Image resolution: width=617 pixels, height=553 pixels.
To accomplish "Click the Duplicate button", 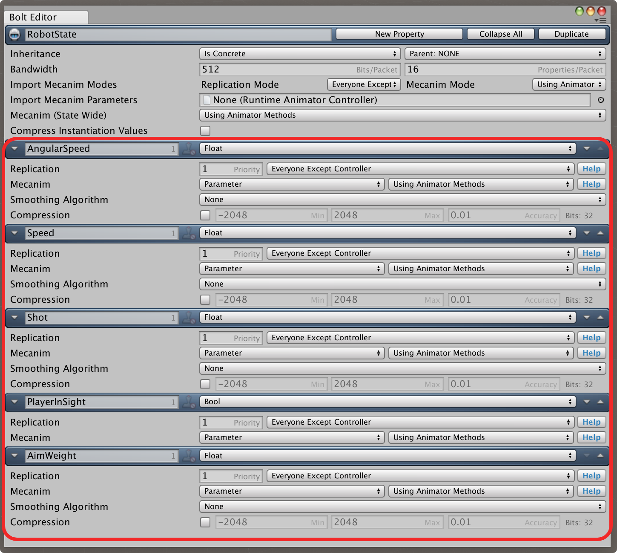I will click(x=572, y=34).
